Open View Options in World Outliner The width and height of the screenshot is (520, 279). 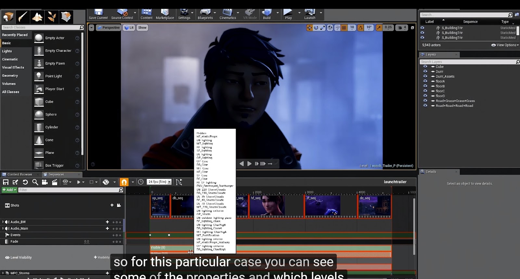coord(505,45)
